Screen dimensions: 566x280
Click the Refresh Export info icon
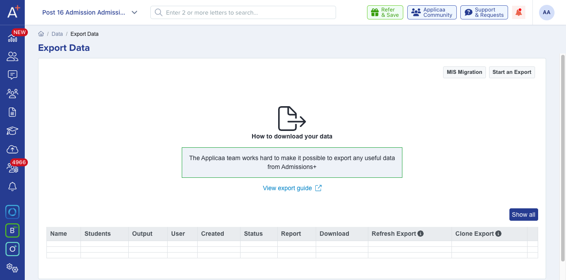click(421, 234)
